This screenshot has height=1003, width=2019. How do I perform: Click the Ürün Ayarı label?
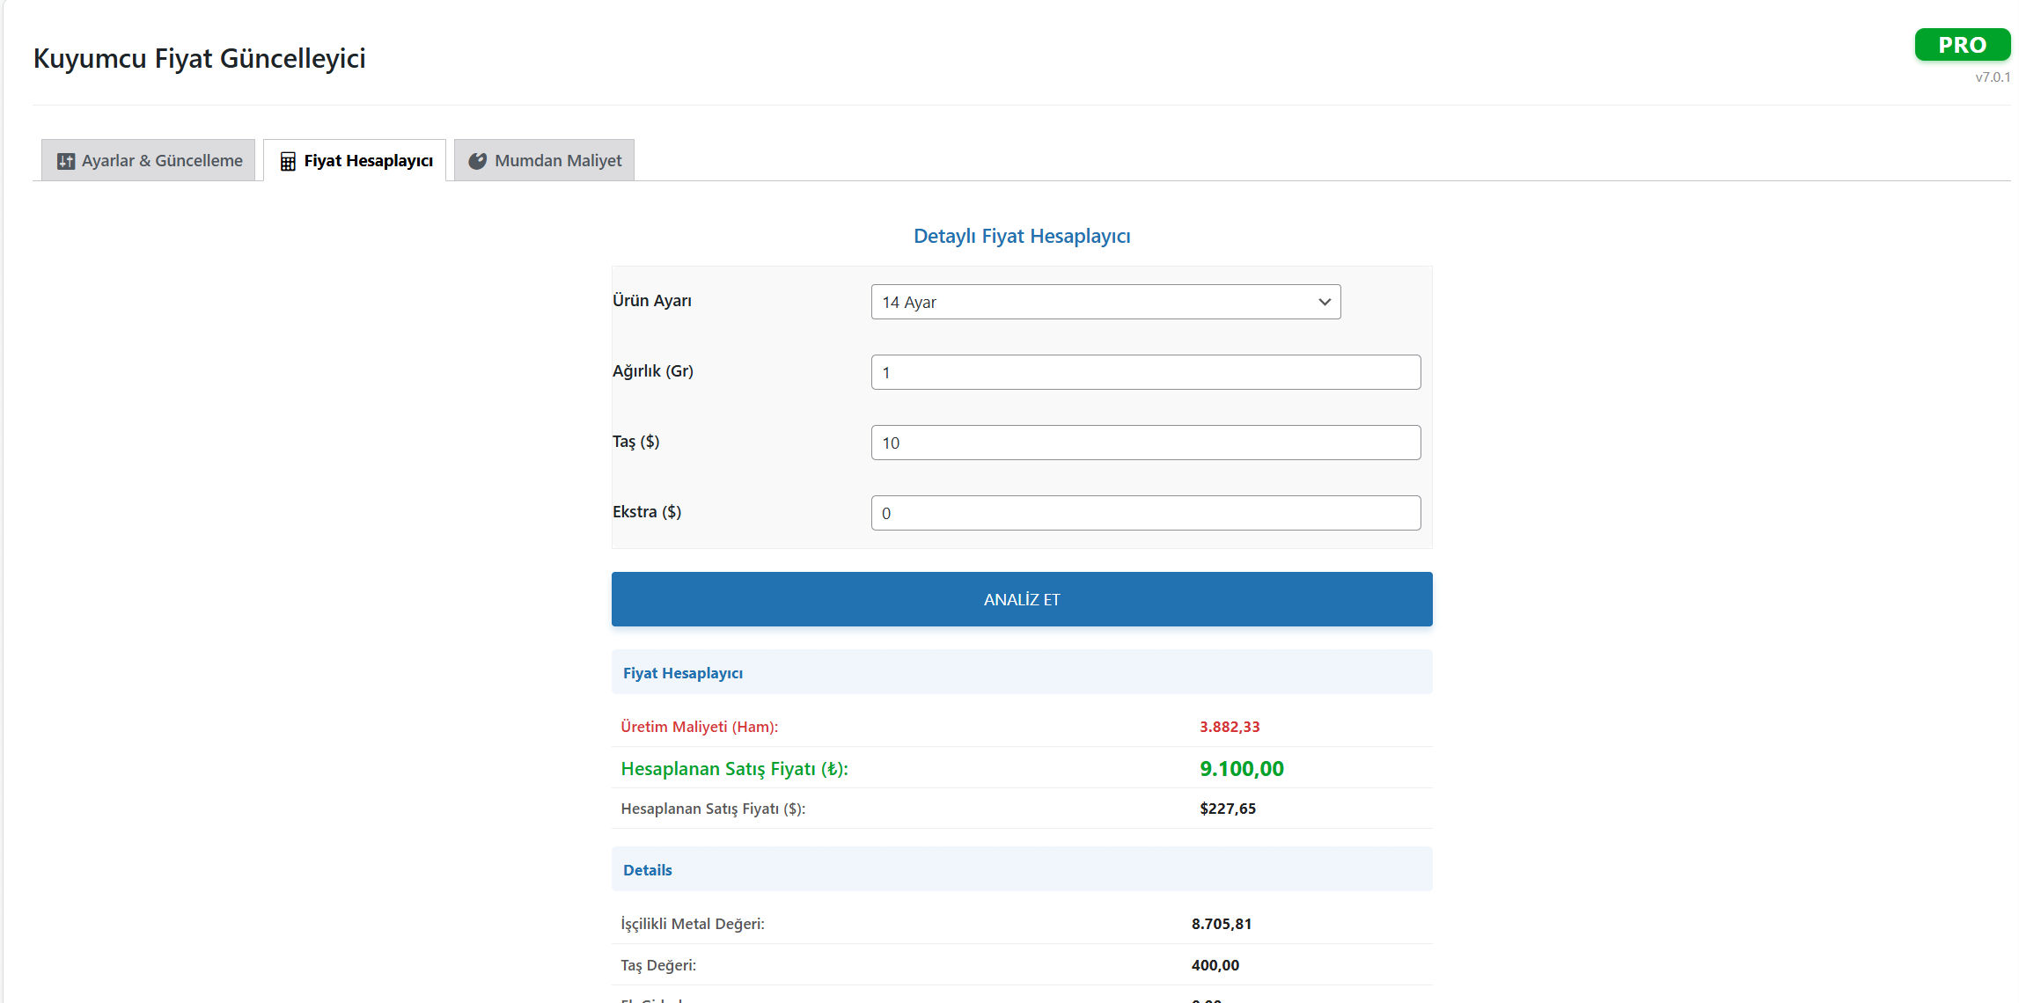652,301
